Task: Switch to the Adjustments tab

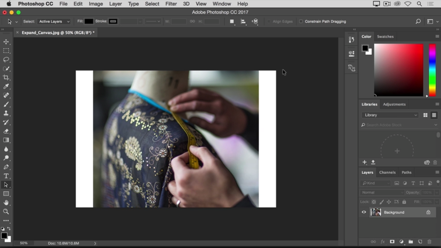Action: point(394,104)
